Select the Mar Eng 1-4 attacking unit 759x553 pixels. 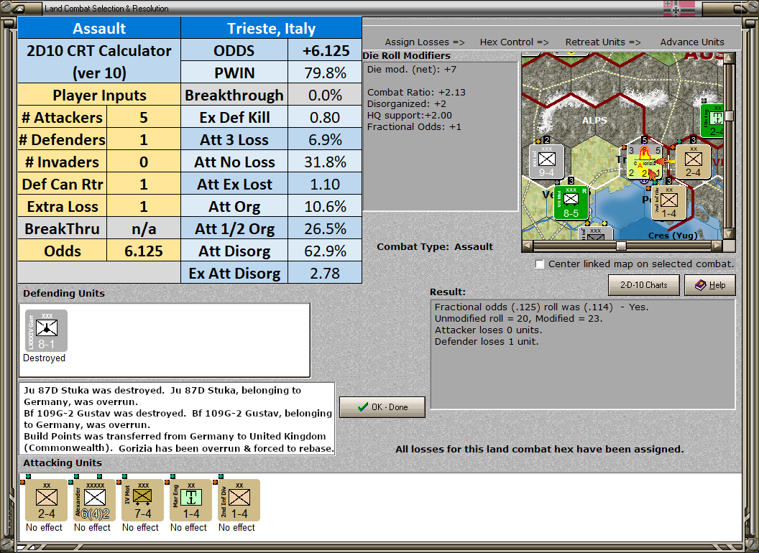[190, 501]
